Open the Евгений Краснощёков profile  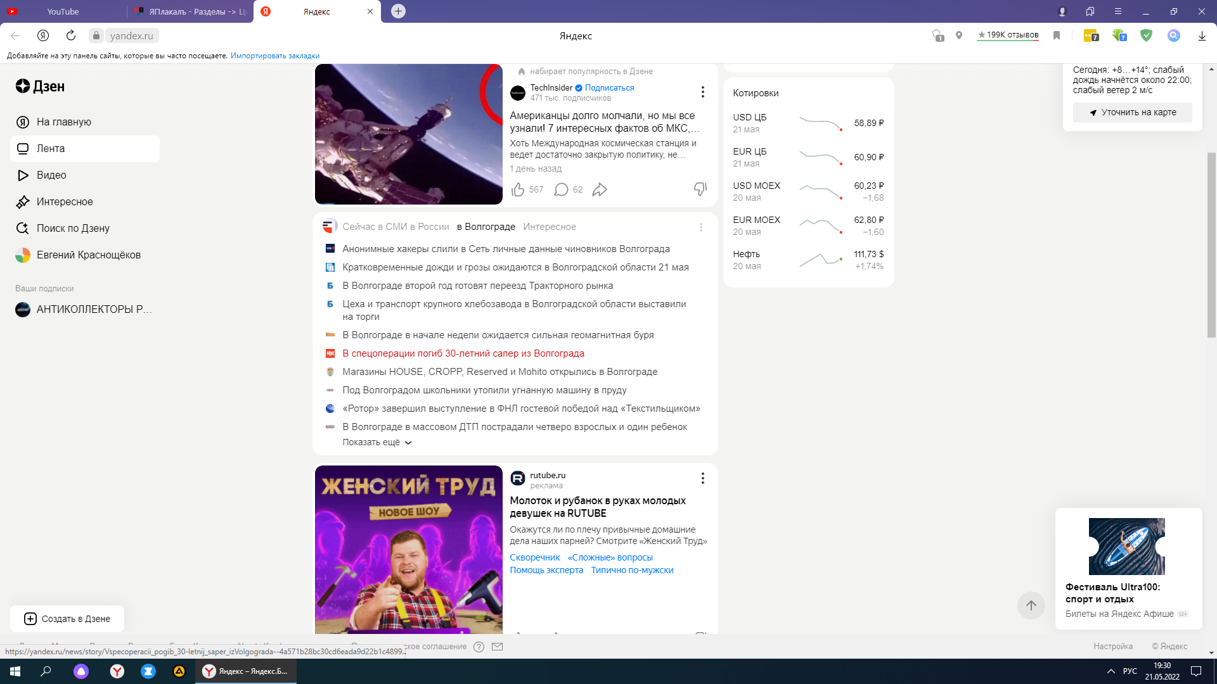(x=85, y=255)
